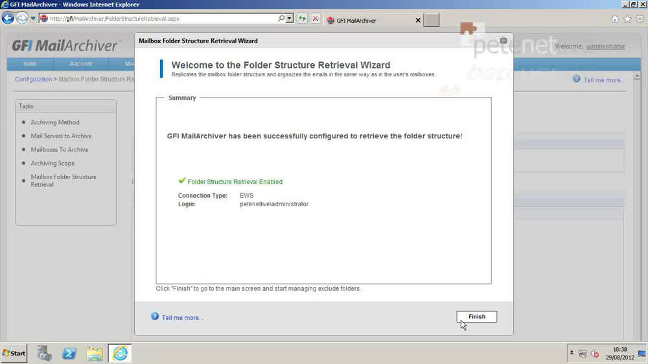Close the GFI MailArchiver tab
648x364 pixels.
(418, 20)
